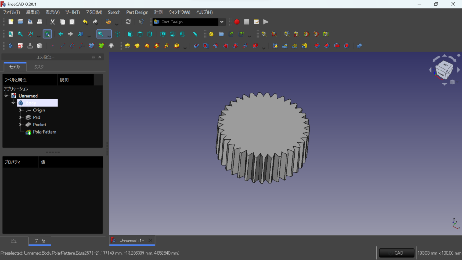
Task: Click the navigation cube in 3D view
Action: click(x=444, y=70)
